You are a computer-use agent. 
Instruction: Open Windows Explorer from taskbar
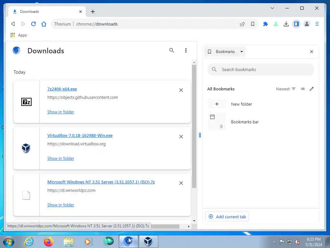click(69, 242)
